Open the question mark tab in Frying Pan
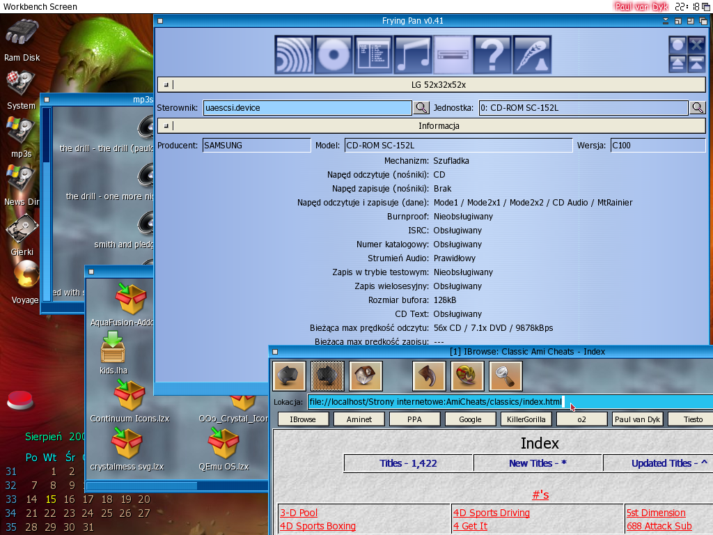This screenshot has width=713, height=535. point(492,54)
